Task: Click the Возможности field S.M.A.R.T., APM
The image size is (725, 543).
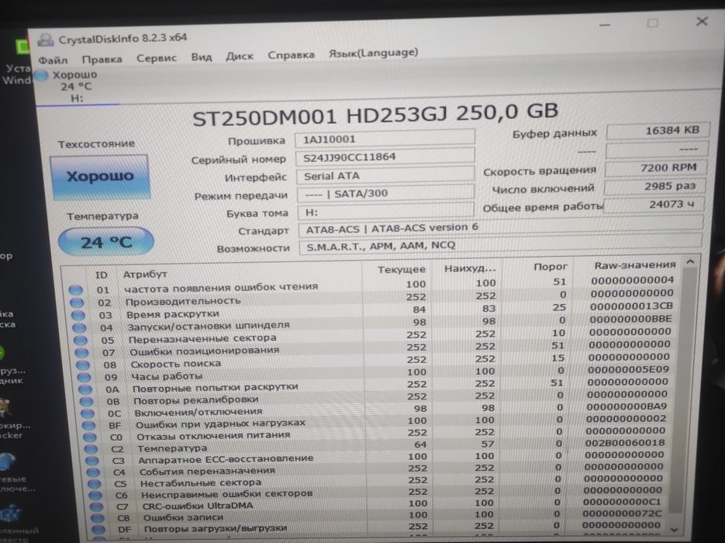Action: click(501, 245)
